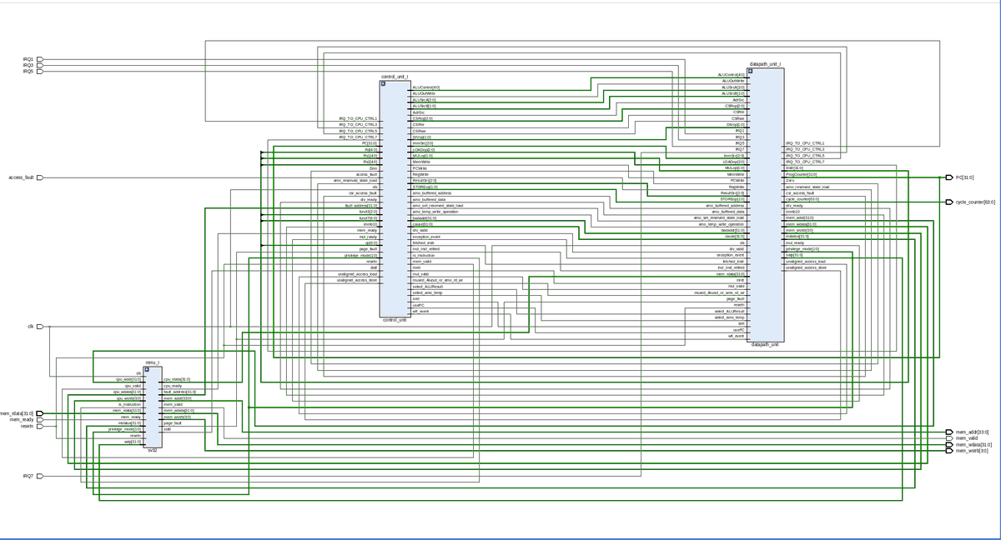Click STOREop[1:0] output pin on control unit
1001x540 pixels.
coord(425,187)
